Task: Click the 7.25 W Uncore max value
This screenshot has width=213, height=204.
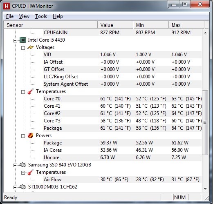Action: point(179,157)
